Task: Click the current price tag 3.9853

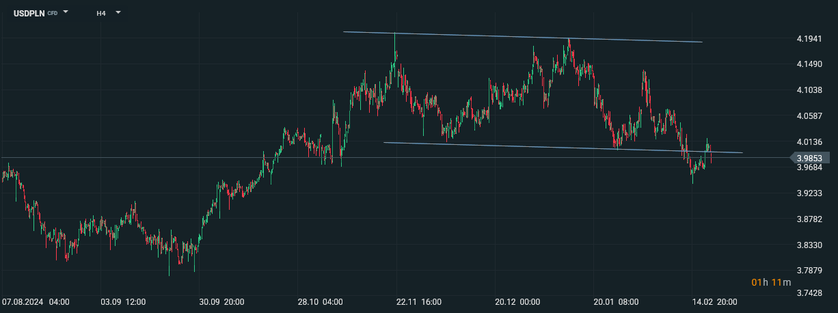Action: click(x=811, y=158)
